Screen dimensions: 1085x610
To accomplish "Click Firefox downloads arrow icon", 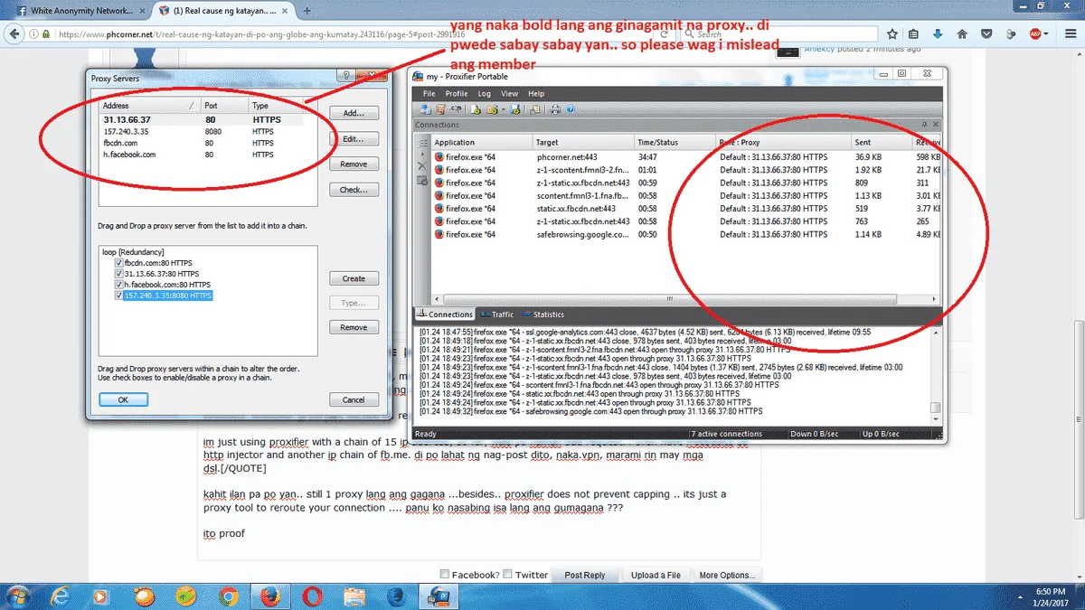I will click(x=938, y=34).
